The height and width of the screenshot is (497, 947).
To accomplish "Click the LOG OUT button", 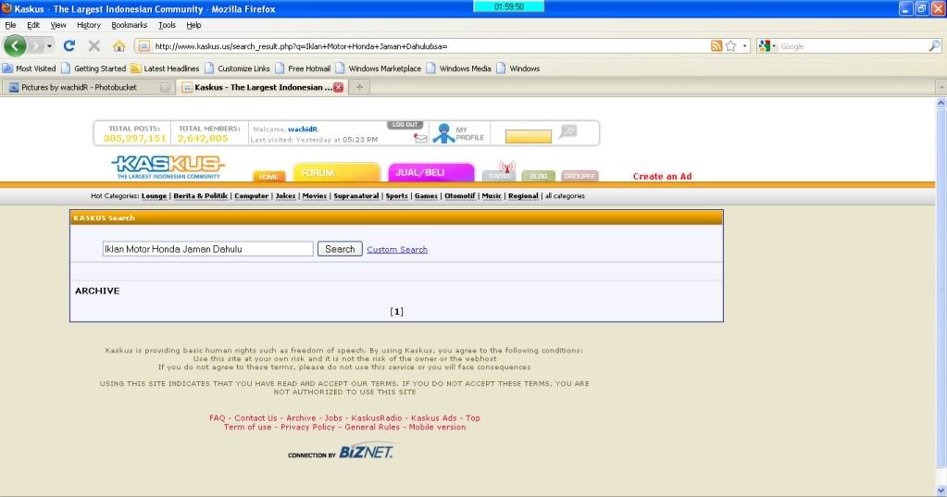I will (x=405, y=124).
